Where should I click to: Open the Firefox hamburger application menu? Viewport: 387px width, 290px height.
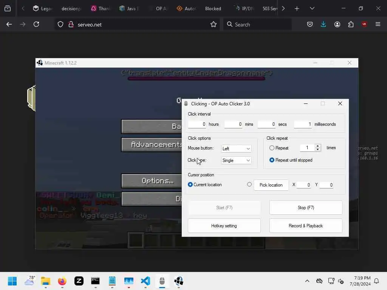pyautogui.click(x=378, y=24)
